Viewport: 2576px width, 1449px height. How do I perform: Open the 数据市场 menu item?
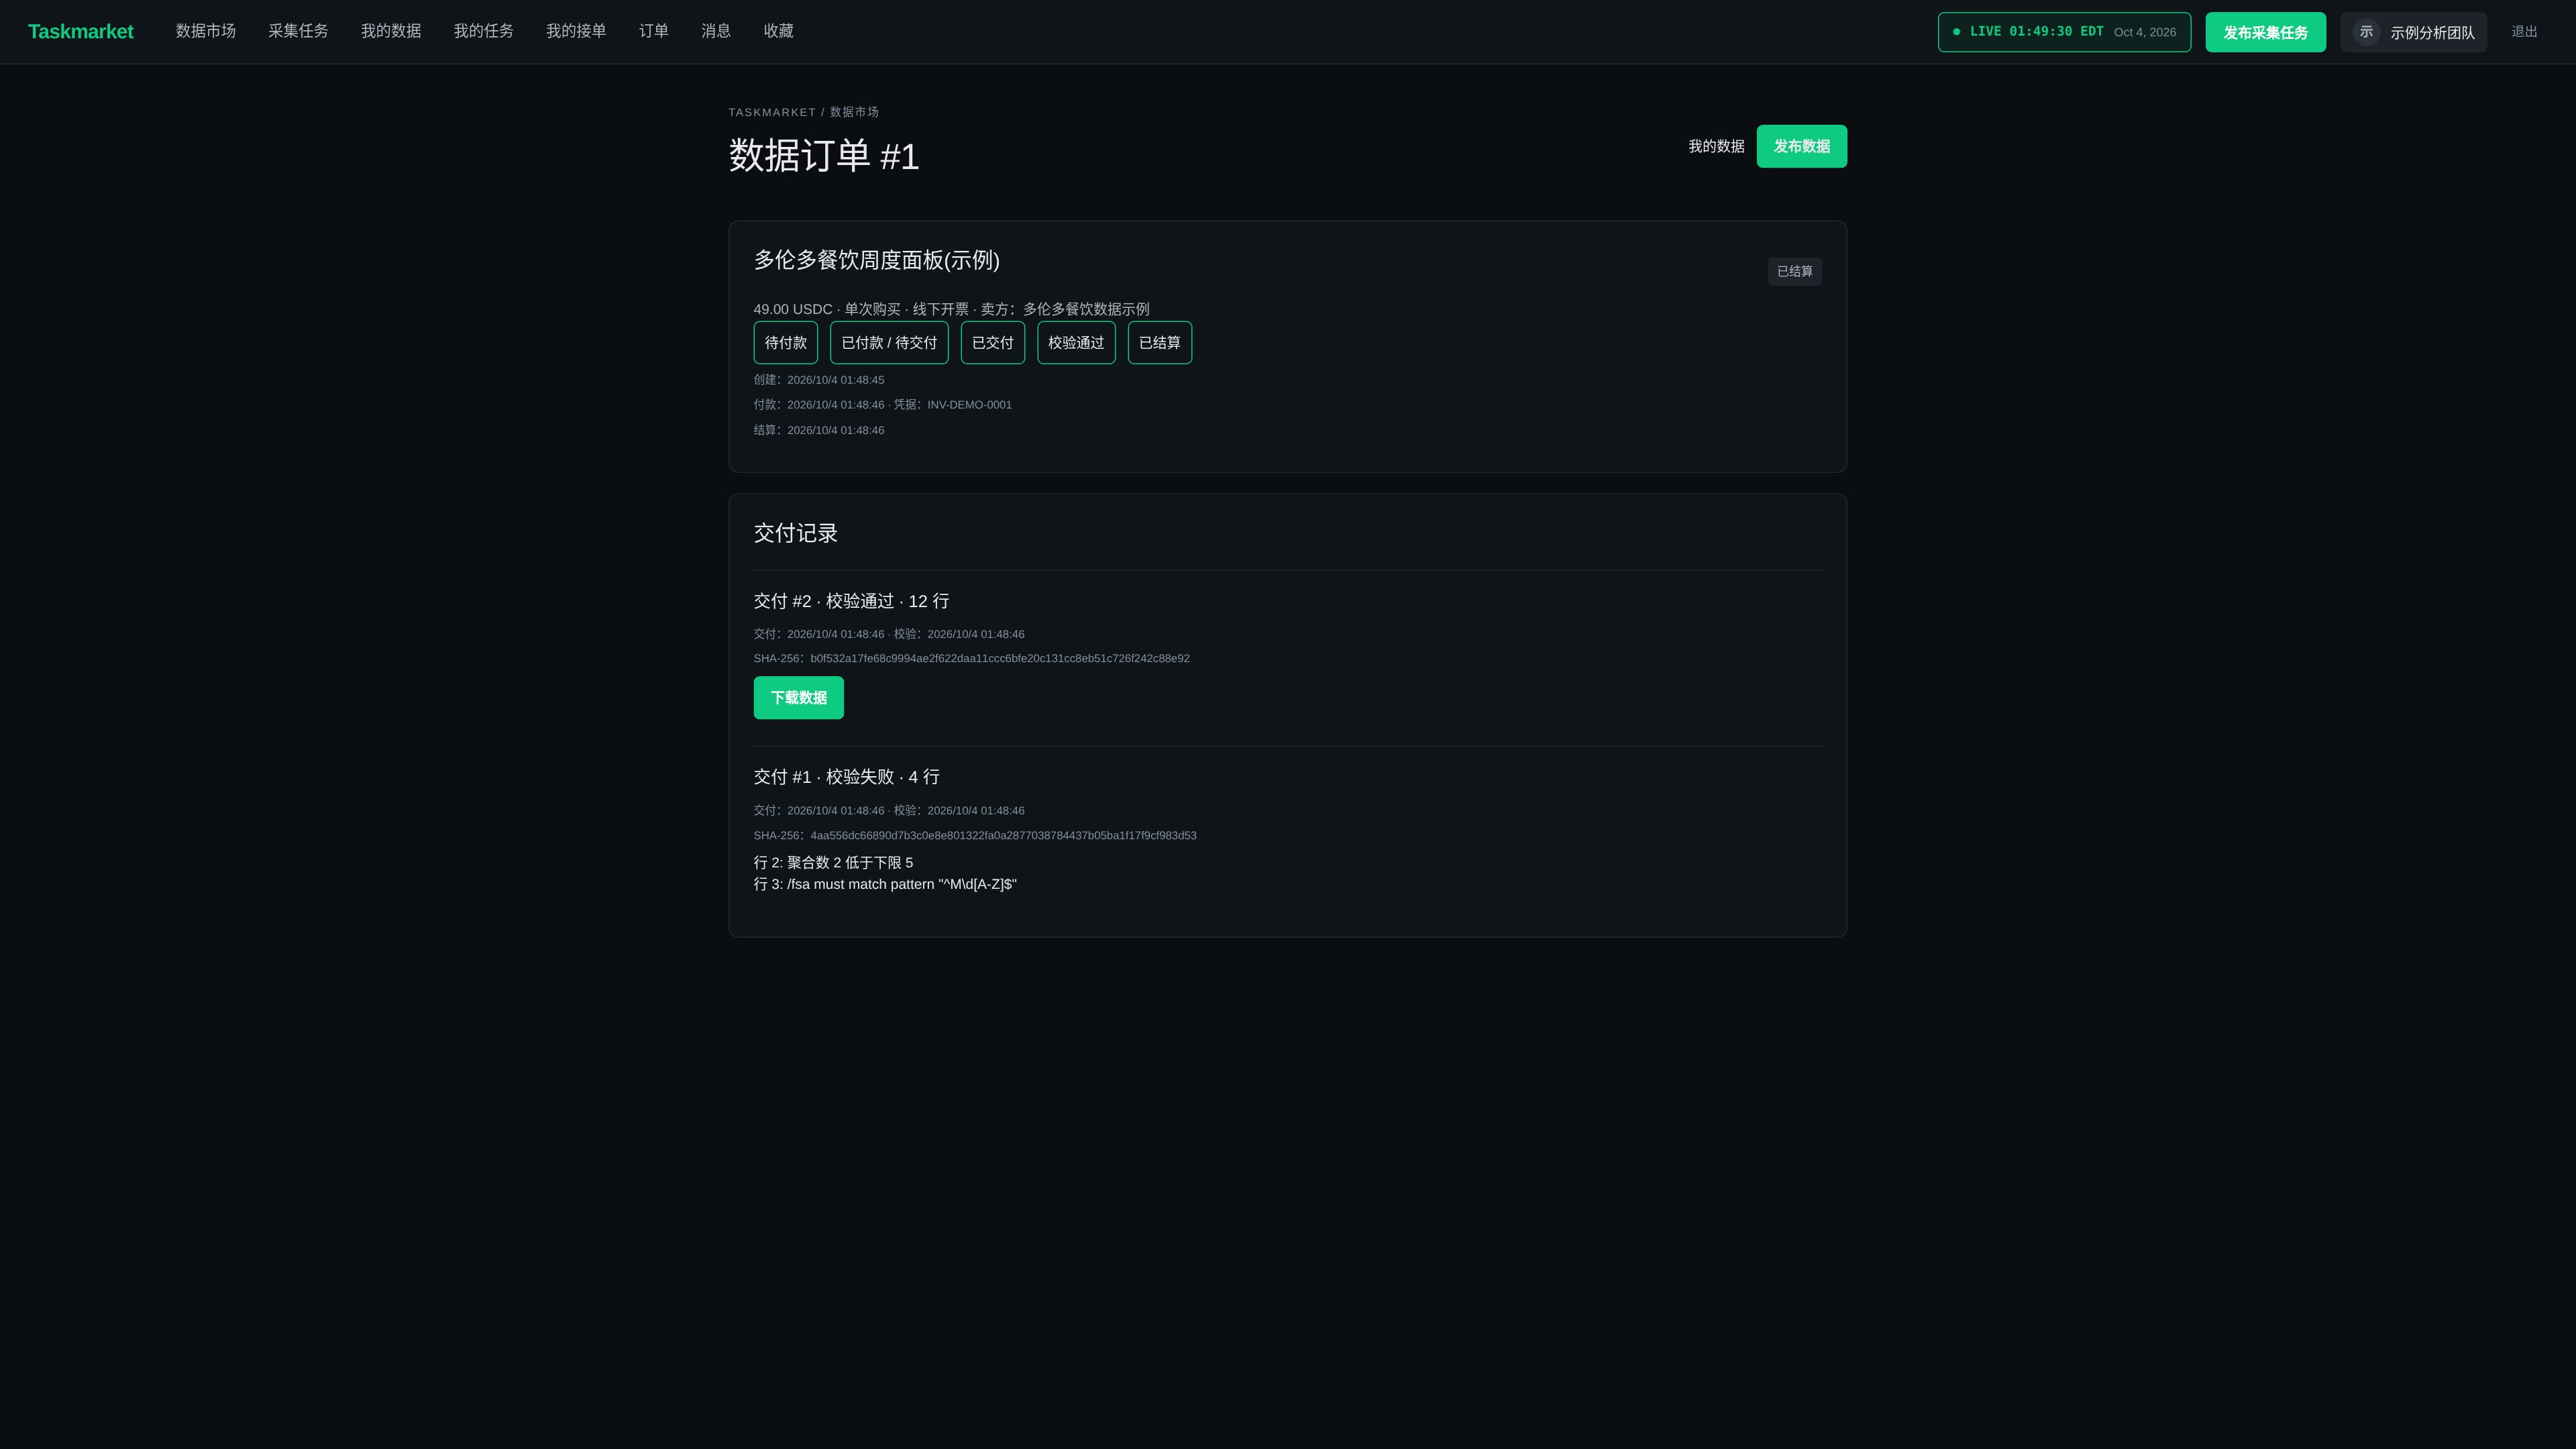pyautogui.click(x=206, y=31)
